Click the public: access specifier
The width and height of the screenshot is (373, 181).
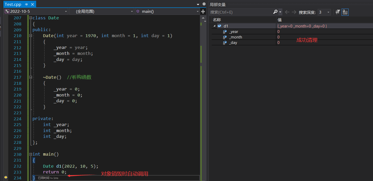point(42,30)
